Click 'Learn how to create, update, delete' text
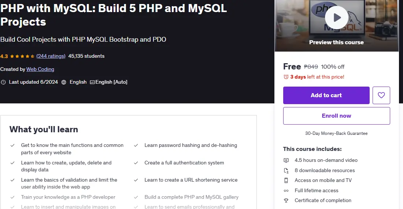The height and width of the screenshot is (209, 403). pyautogui.click(x=66, y=166)
